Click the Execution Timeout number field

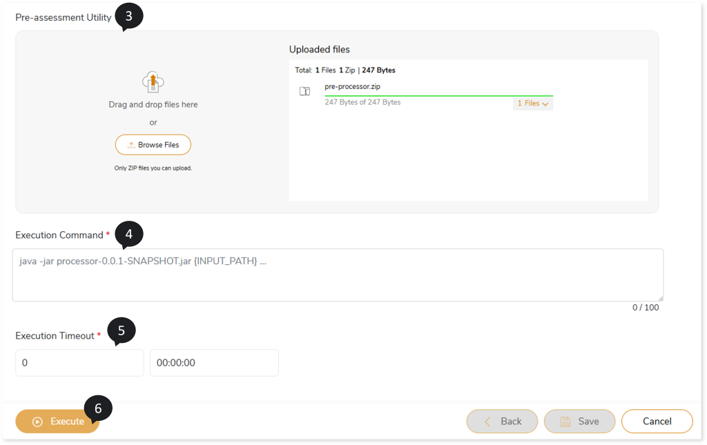pos(79,363)
